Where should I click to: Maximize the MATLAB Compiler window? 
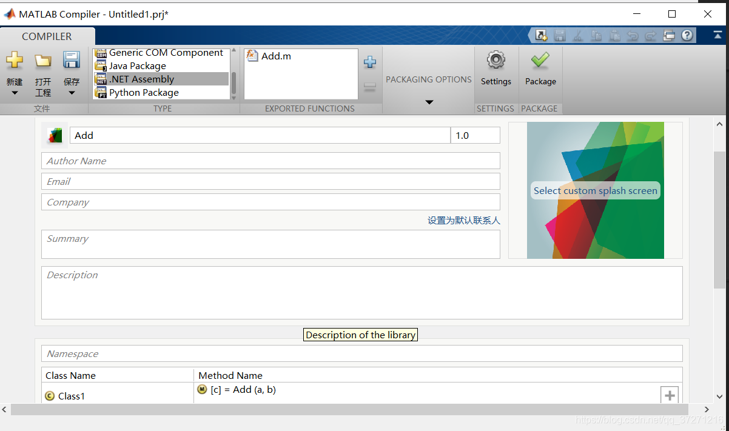click(x=672, y=14)
